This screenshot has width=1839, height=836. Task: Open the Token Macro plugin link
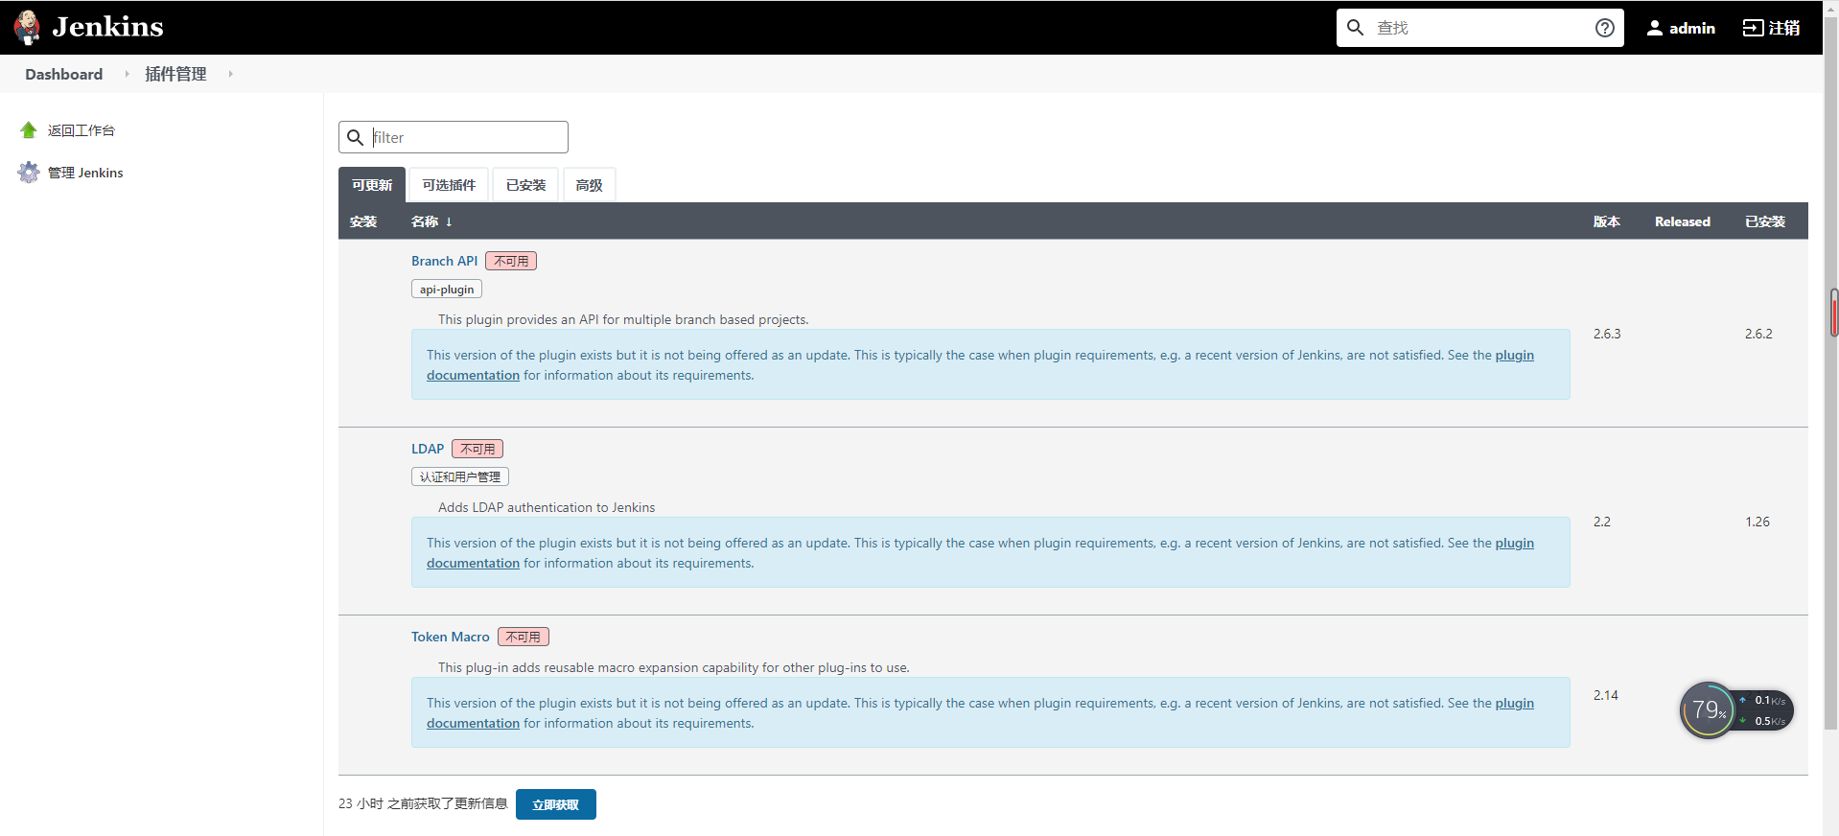tap(450, 637)
